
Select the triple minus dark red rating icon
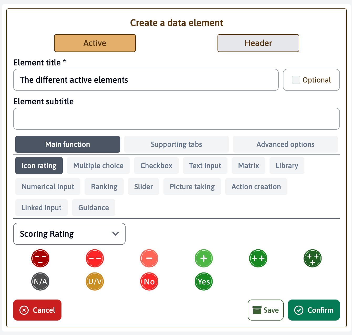tap(40, 258)
